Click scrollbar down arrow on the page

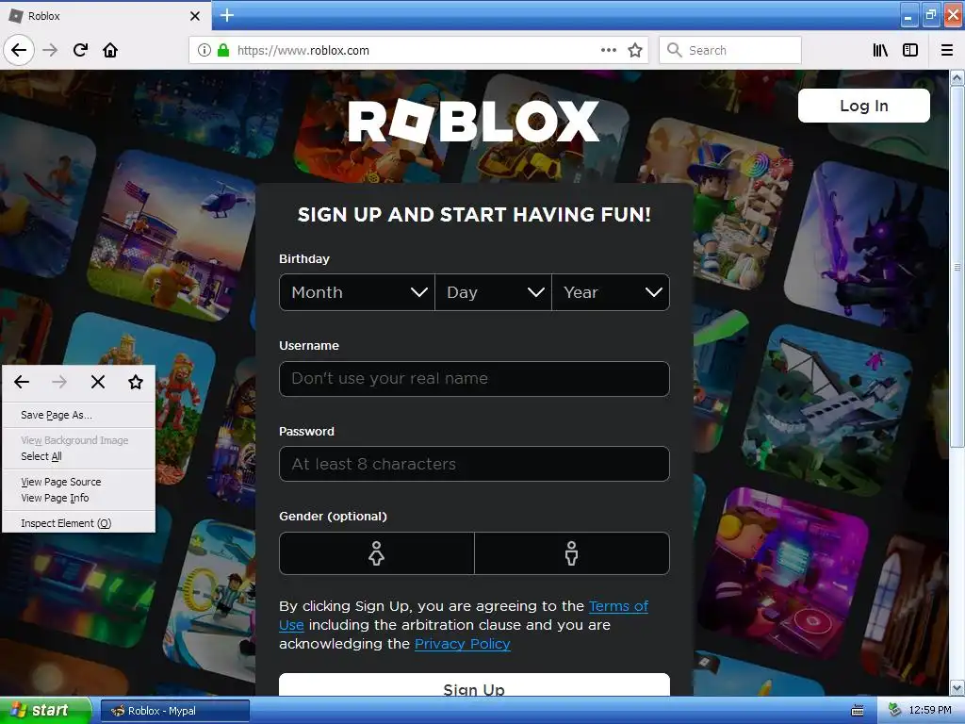point(957,687)
